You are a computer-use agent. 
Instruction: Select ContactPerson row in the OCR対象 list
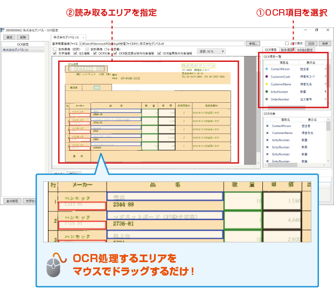click(x=295, y=126)
